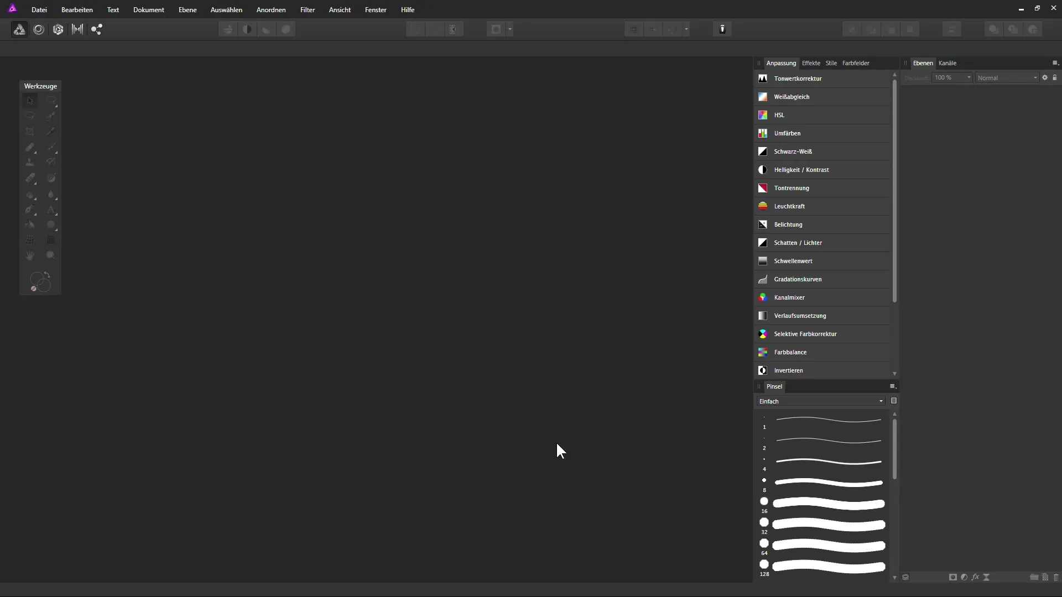Select the Mesh Warp tool

point(30,240)
